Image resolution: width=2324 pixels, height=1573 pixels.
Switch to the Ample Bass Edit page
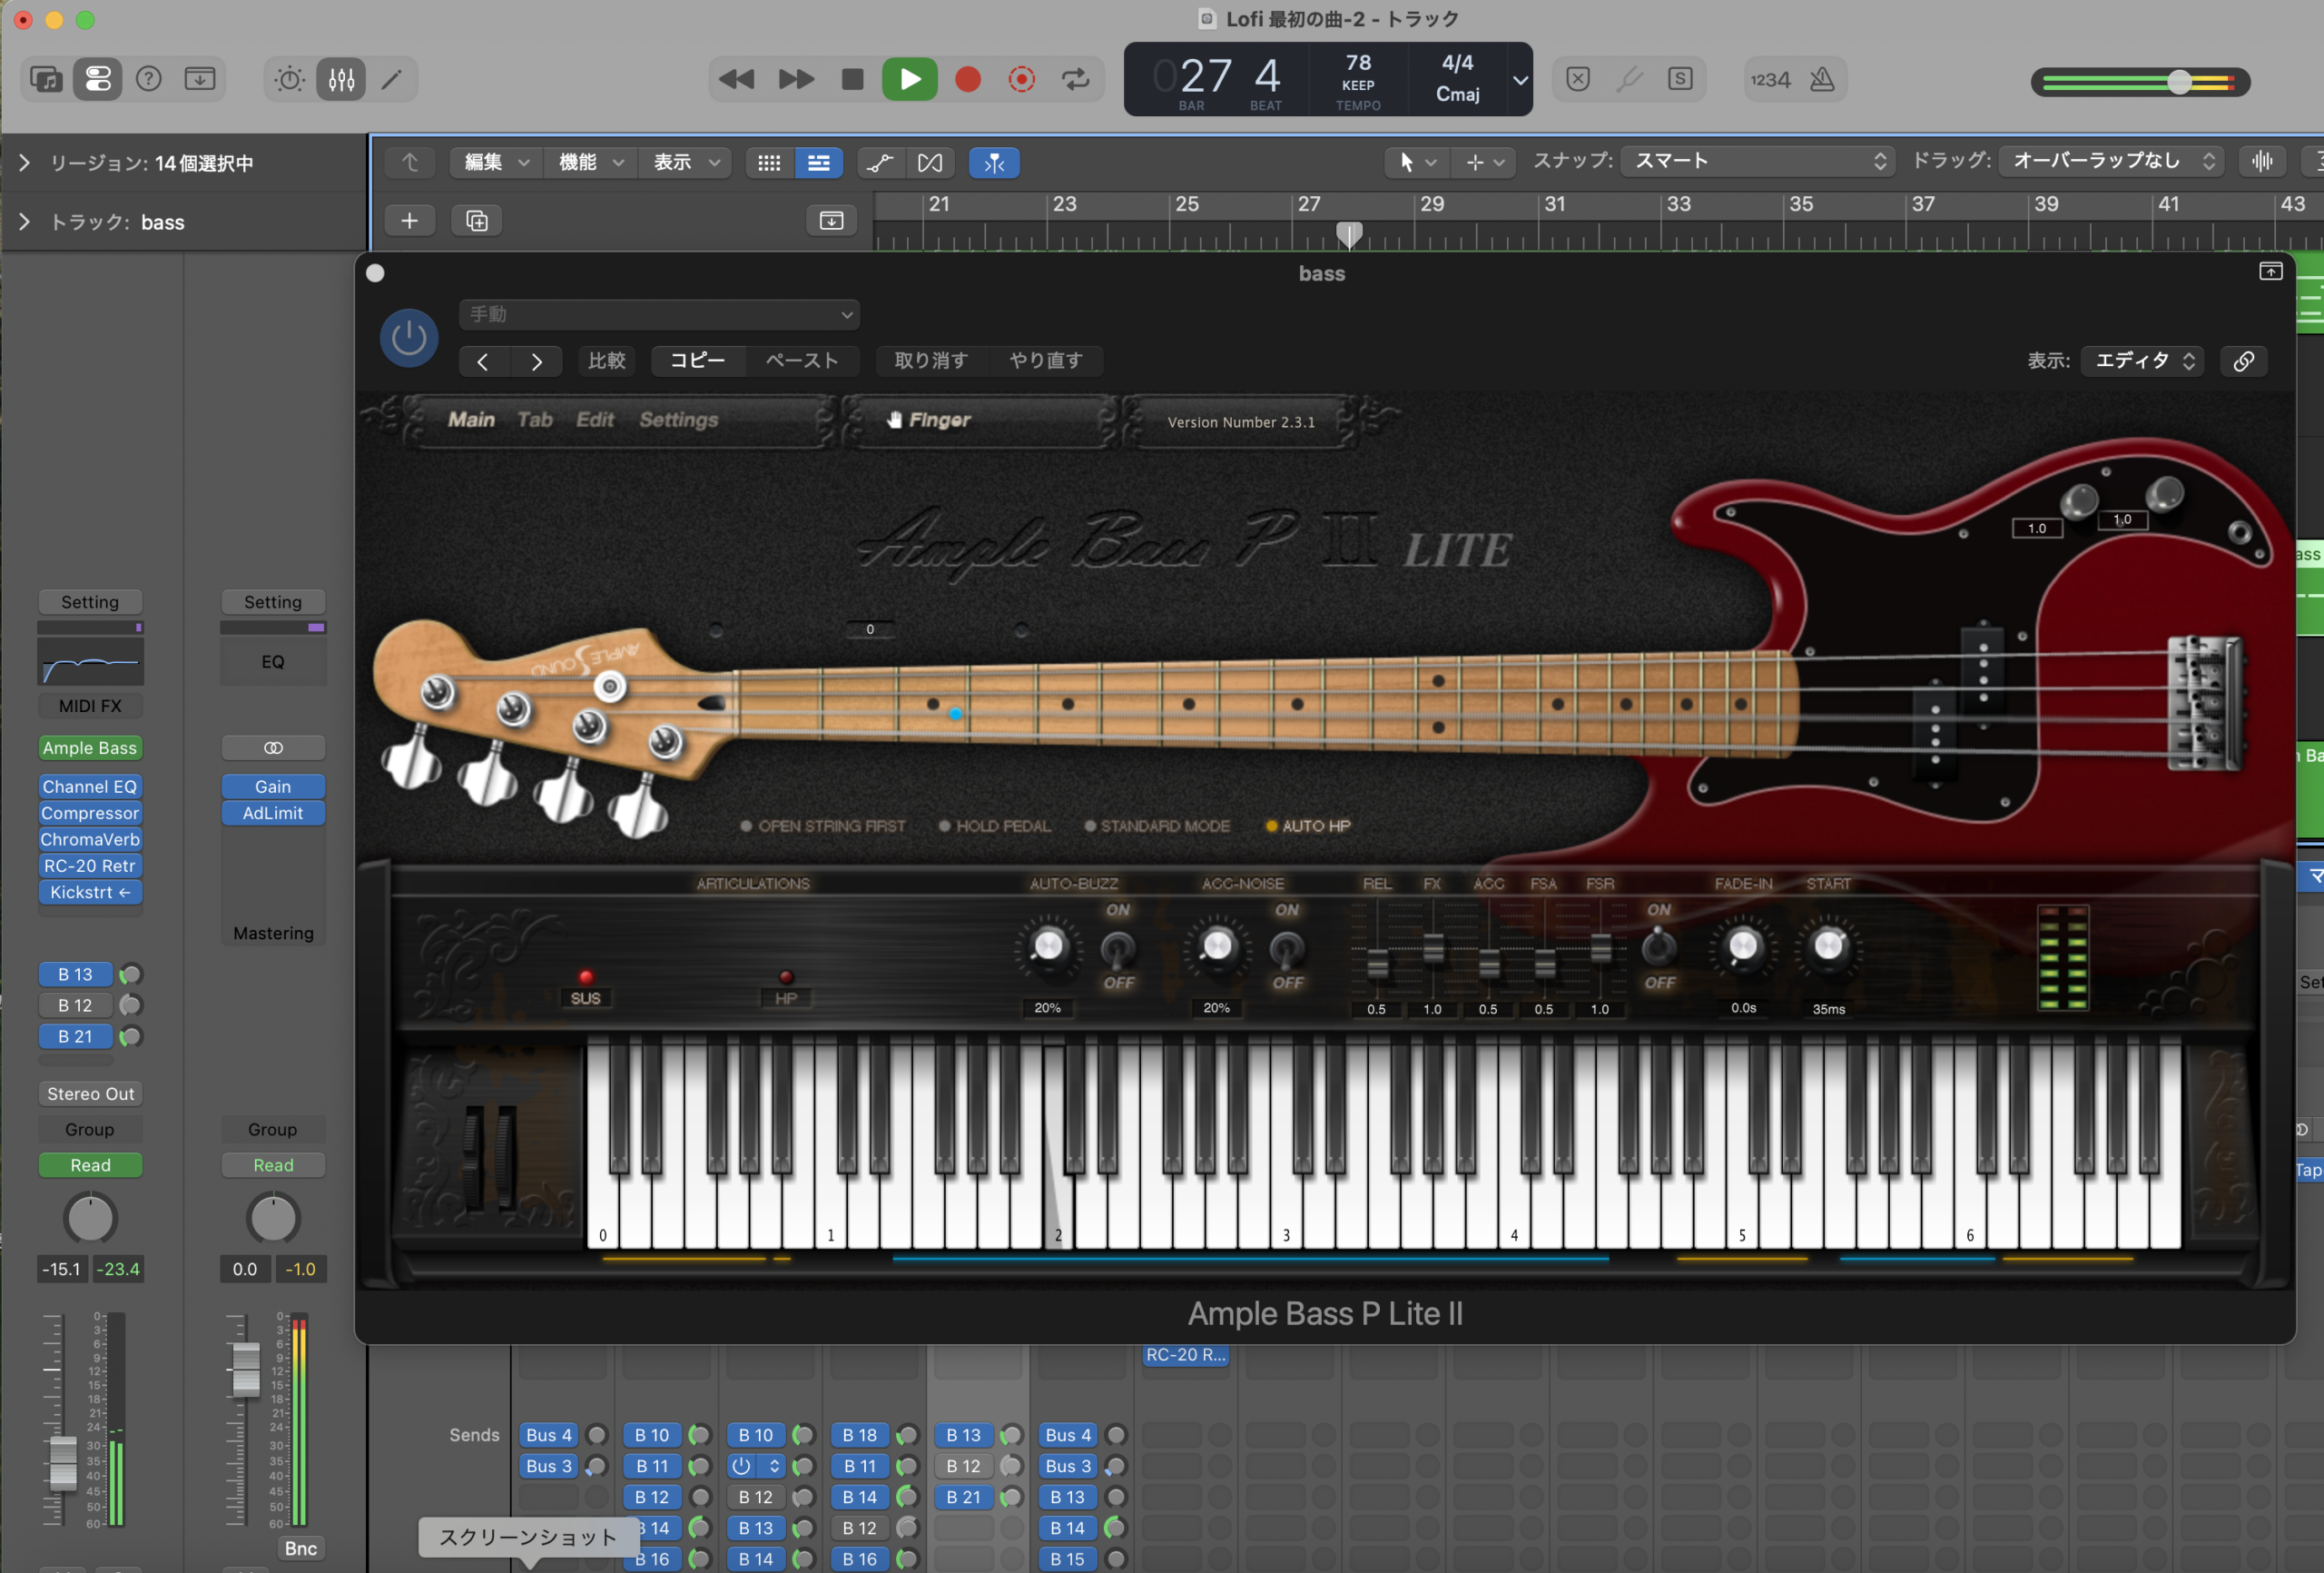(595, 420)
